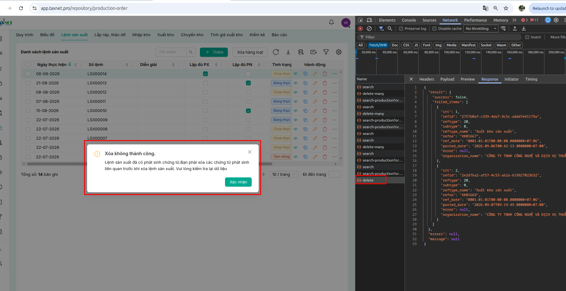This screenshot has width=566, height=291.
Task: Switch to the Payload tab
Action: coord(447,79)
